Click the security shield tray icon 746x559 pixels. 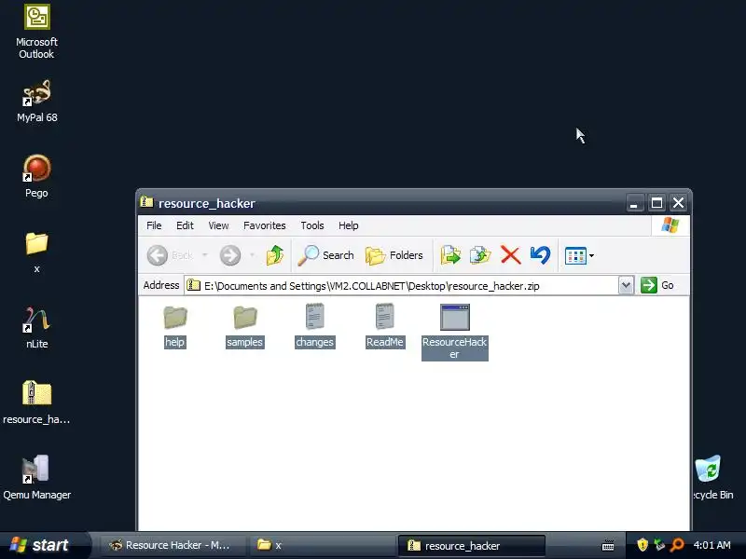click(x=642, y=545)
